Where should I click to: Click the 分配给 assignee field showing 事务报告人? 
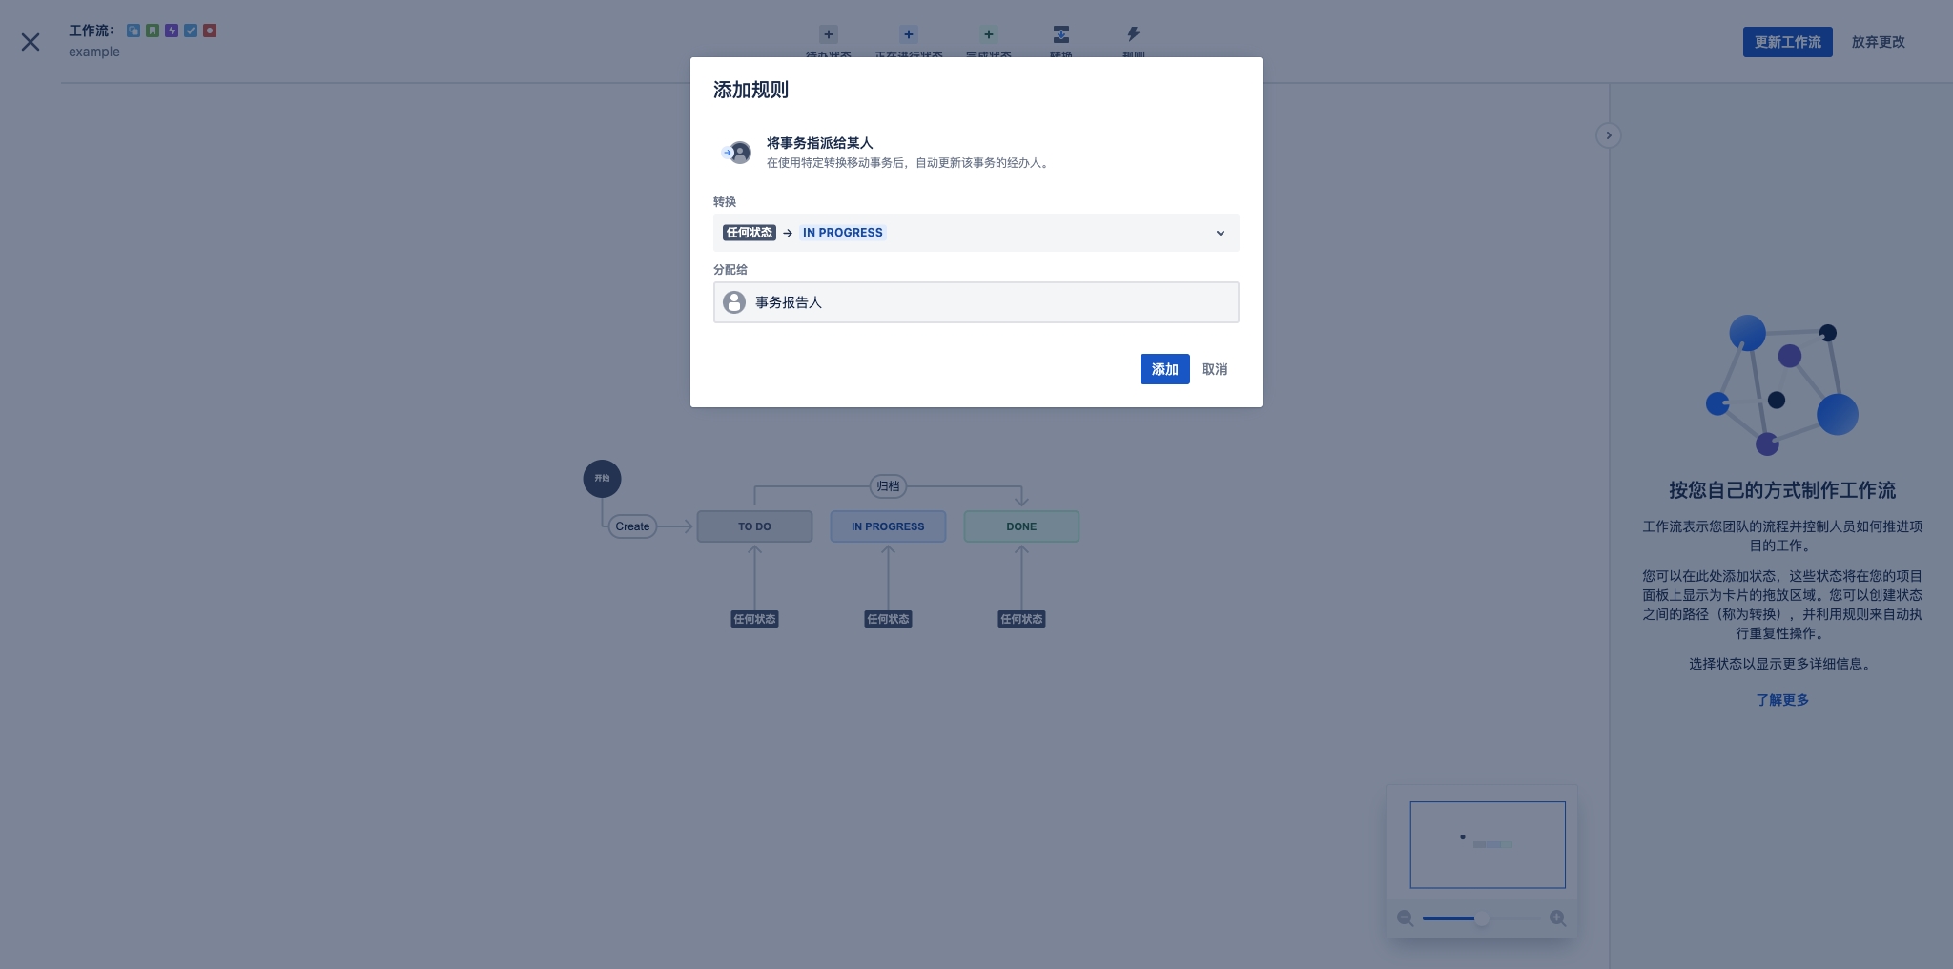pyautogui.click(x=976, y=302)
